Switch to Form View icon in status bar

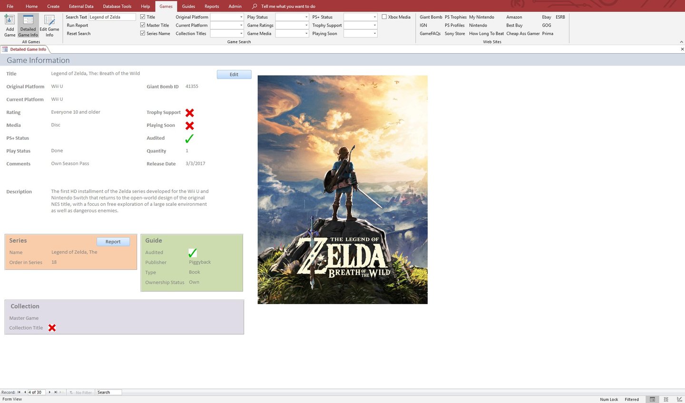click(x=652, y=399)
